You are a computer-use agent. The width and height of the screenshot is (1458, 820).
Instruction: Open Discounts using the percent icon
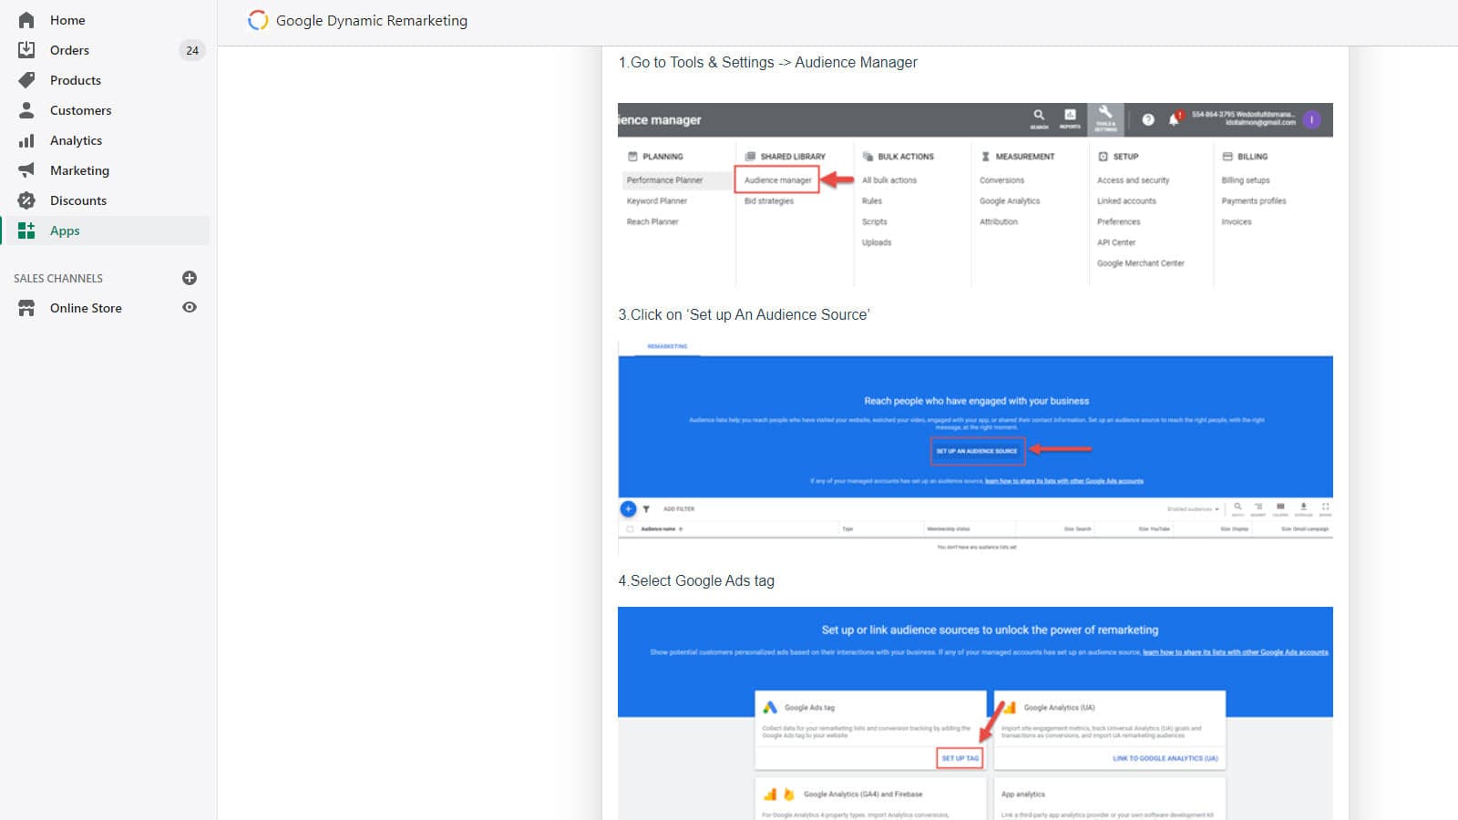[x=26, y=200]
